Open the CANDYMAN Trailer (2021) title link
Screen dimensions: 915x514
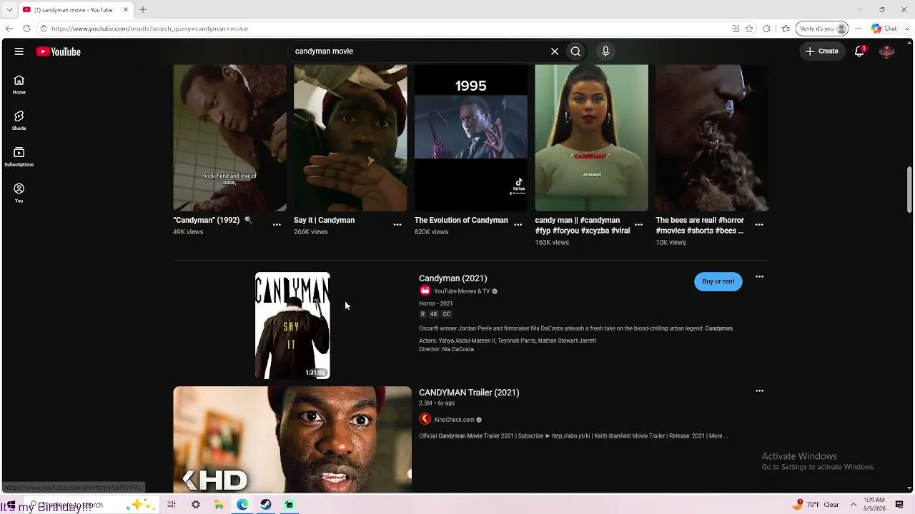pyautogui.click(x=469, y=393)
